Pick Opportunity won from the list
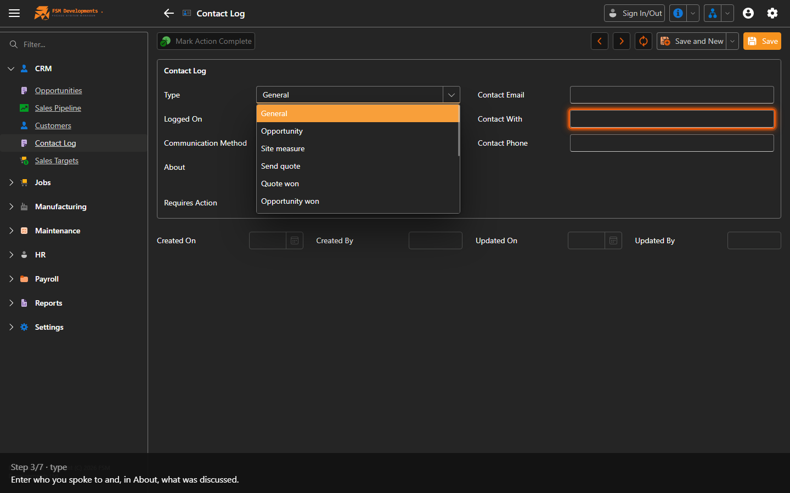Screen dimensions: 790x493 click(x=357, y=201)
